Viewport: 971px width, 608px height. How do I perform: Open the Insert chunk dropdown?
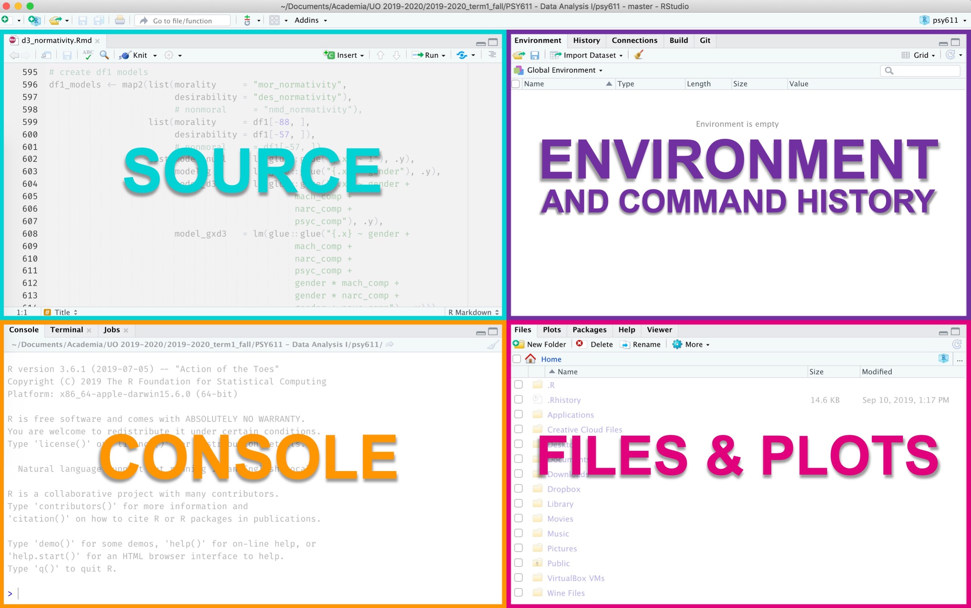pos(344,56)
